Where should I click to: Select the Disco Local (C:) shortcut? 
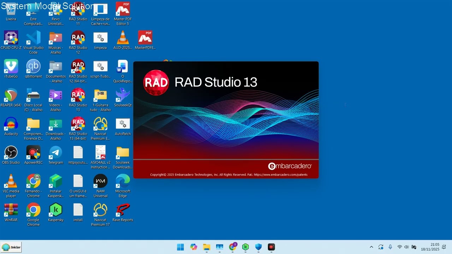click(x=33, y=100)
